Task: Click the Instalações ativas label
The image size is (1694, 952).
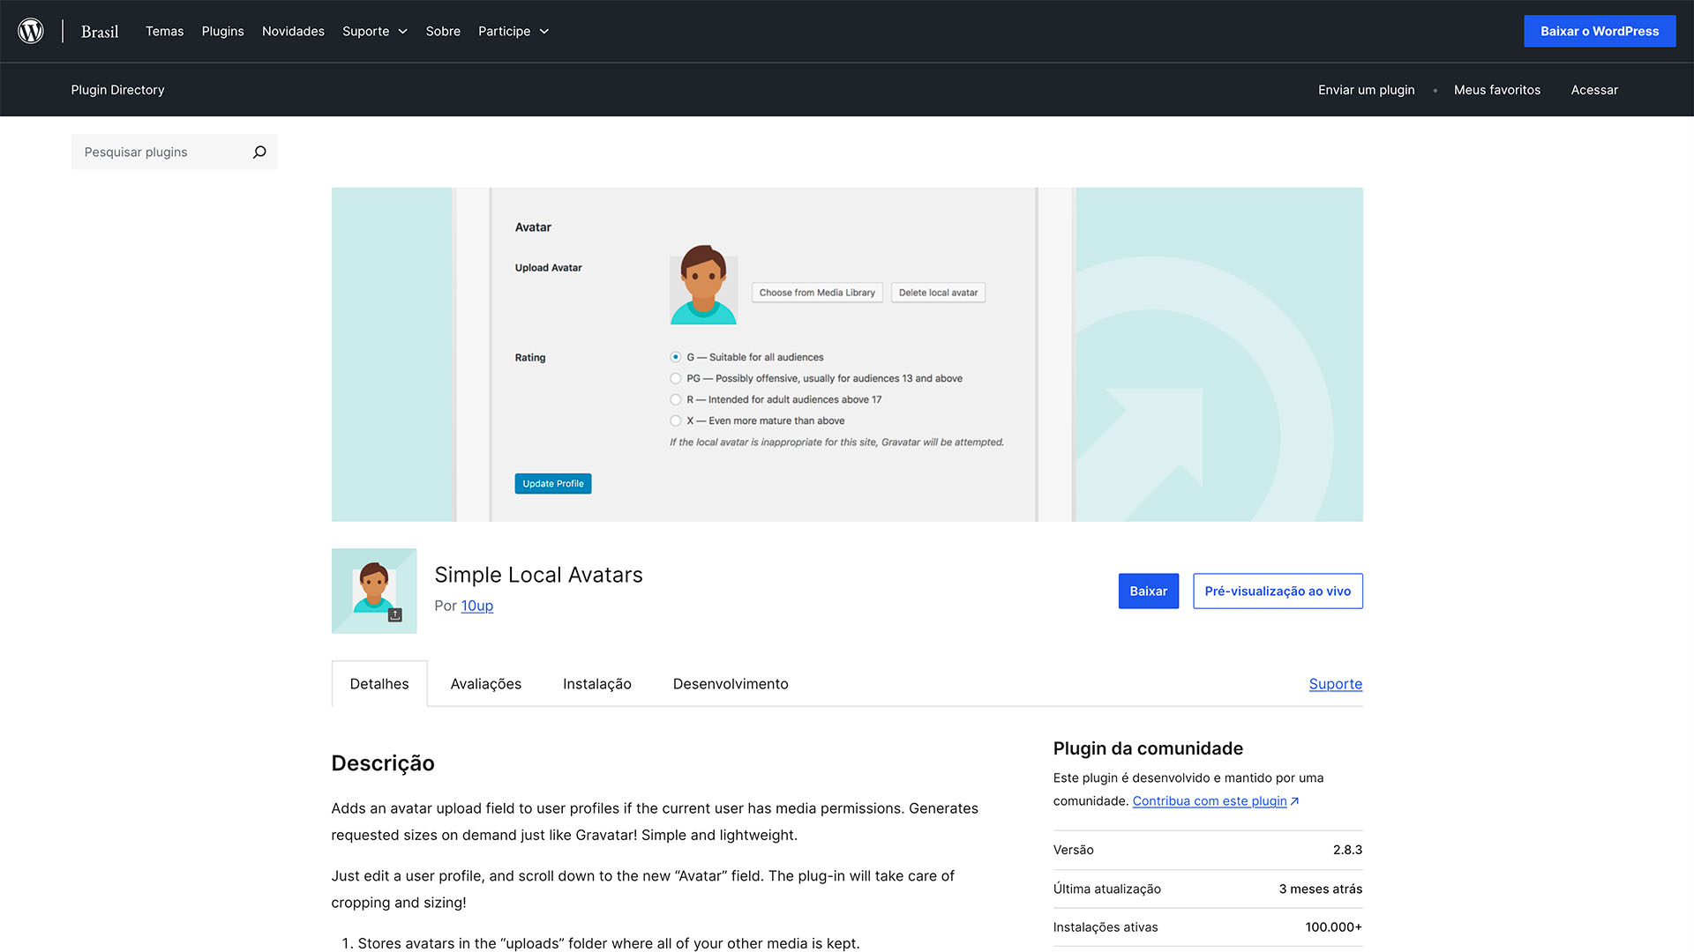Action: point(1106,927)
